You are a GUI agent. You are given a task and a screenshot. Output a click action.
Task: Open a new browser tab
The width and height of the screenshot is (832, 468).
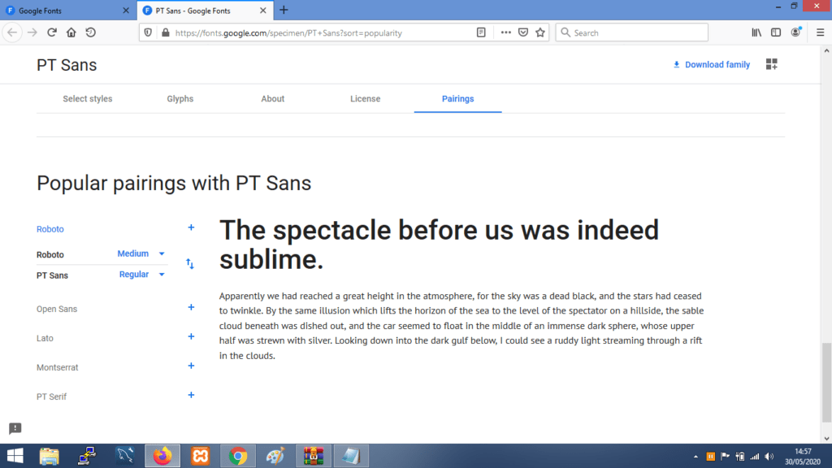tap(284, 10)
